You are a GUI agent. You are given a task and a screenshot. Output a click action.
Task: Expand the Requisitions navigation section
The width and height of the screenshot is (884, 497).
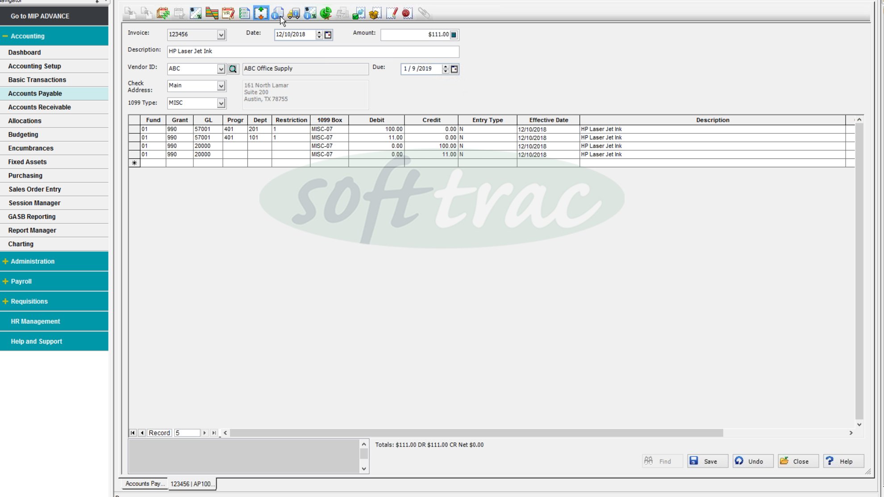[x=5, y=301]
